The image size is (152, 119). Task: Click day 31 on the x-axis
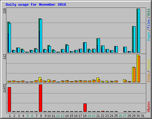pos(142,116)
